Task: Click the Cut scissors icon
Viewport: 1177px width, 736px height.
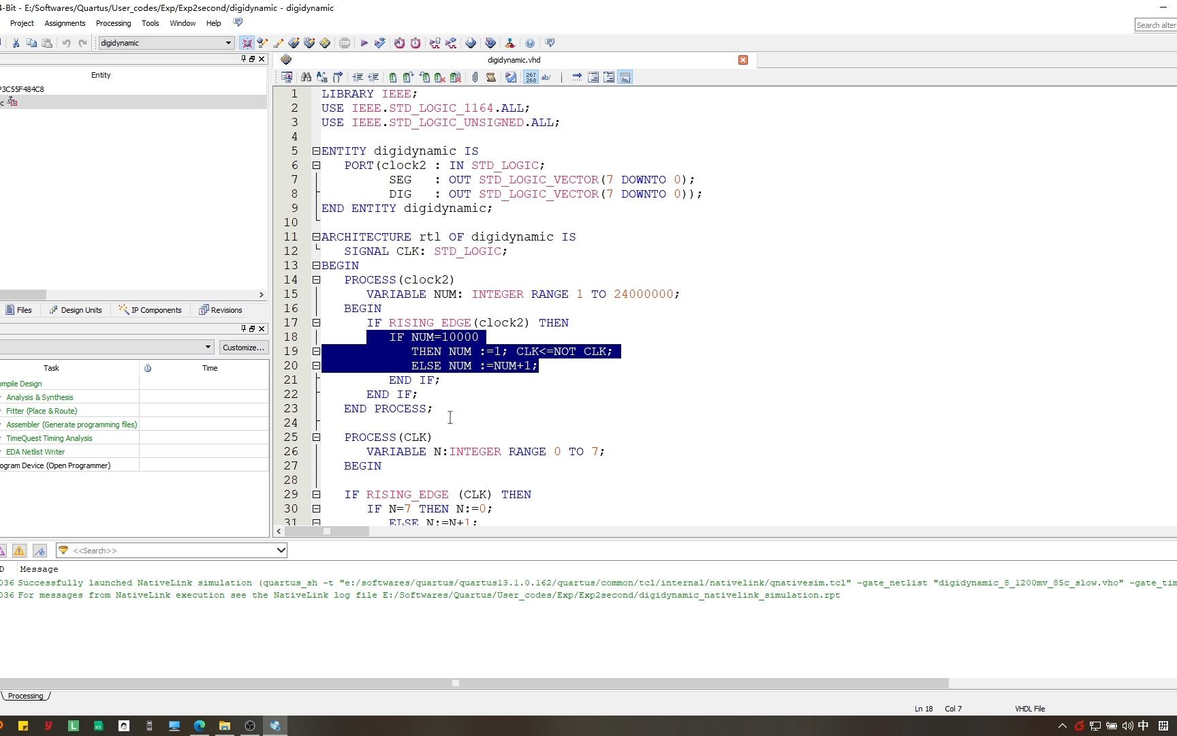Action: (x=16, y=43)
